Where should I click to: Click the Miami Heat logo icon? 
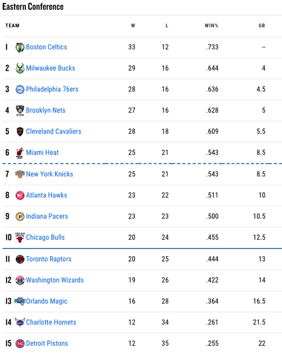pyautogui.click(x=20, y=153)
